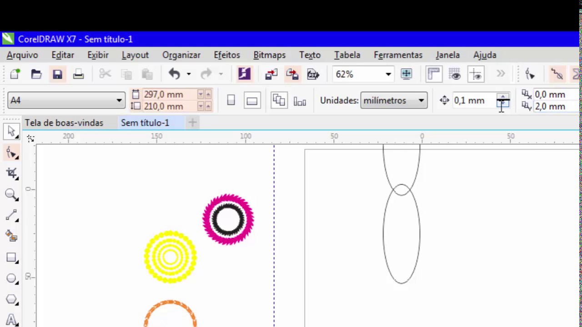Open the A4 page size dropdown
582x327 pixels.
coord(119,100)
